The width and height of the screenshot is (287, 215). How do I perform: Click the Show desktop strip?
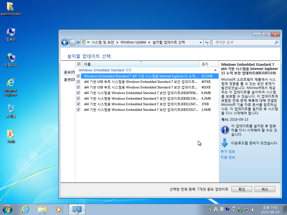(x=285, y=209)
